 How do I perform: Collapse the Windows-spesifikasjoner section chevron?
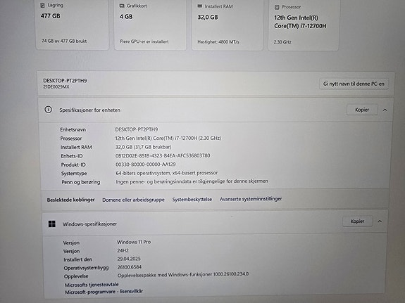380,221
